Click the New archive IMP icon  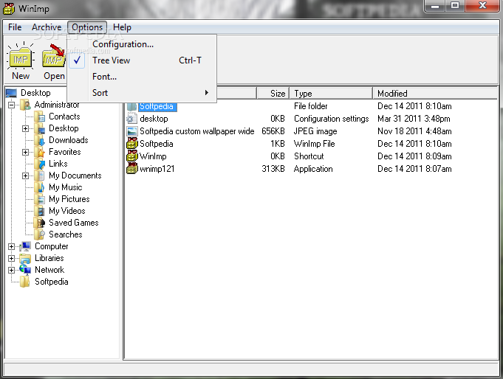(21, 56)
